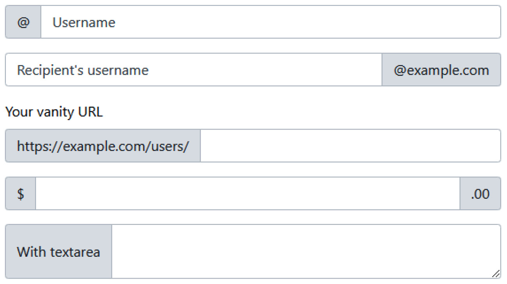This screenshot has height=284, width=507.
Task: Click the "@" symbol prefix addon
Action: click(x=22, y=22)
